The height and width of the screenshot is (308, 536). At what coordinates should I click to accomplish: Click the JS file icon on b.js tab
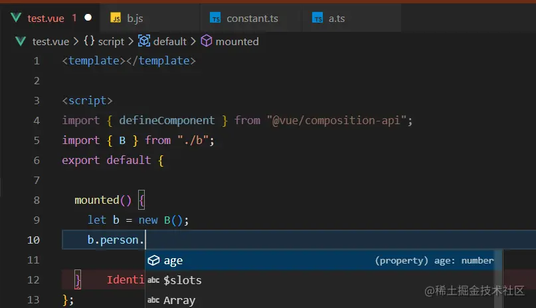pyautogui.click(x=116, y=18)
